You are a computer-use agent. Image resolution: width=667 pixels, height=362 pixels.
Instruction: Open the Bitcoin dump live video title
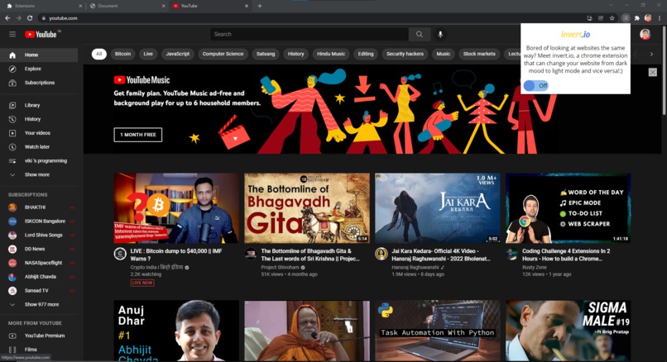(176, 255)
